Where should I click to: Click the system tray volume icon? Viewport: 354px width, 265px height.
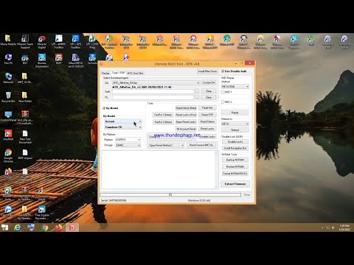coord(333,227)
